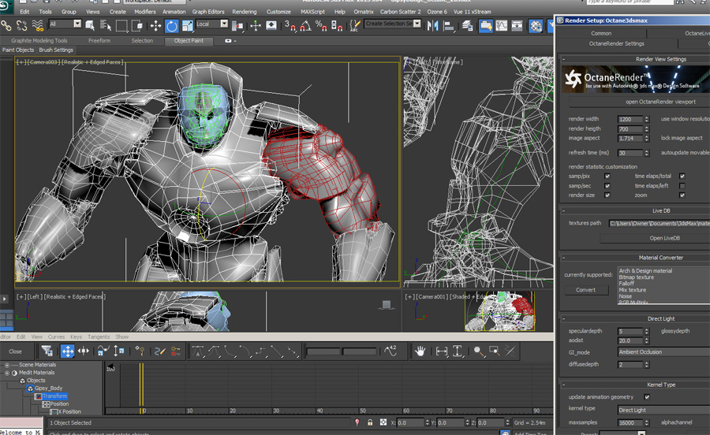Viewport: 710px width, 435px height.
Task: Toggle update animation geometry checkbox
Action: point(647,397)
